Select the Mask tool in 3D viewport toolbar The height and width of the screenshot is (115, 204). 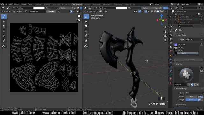click(86, 41)
